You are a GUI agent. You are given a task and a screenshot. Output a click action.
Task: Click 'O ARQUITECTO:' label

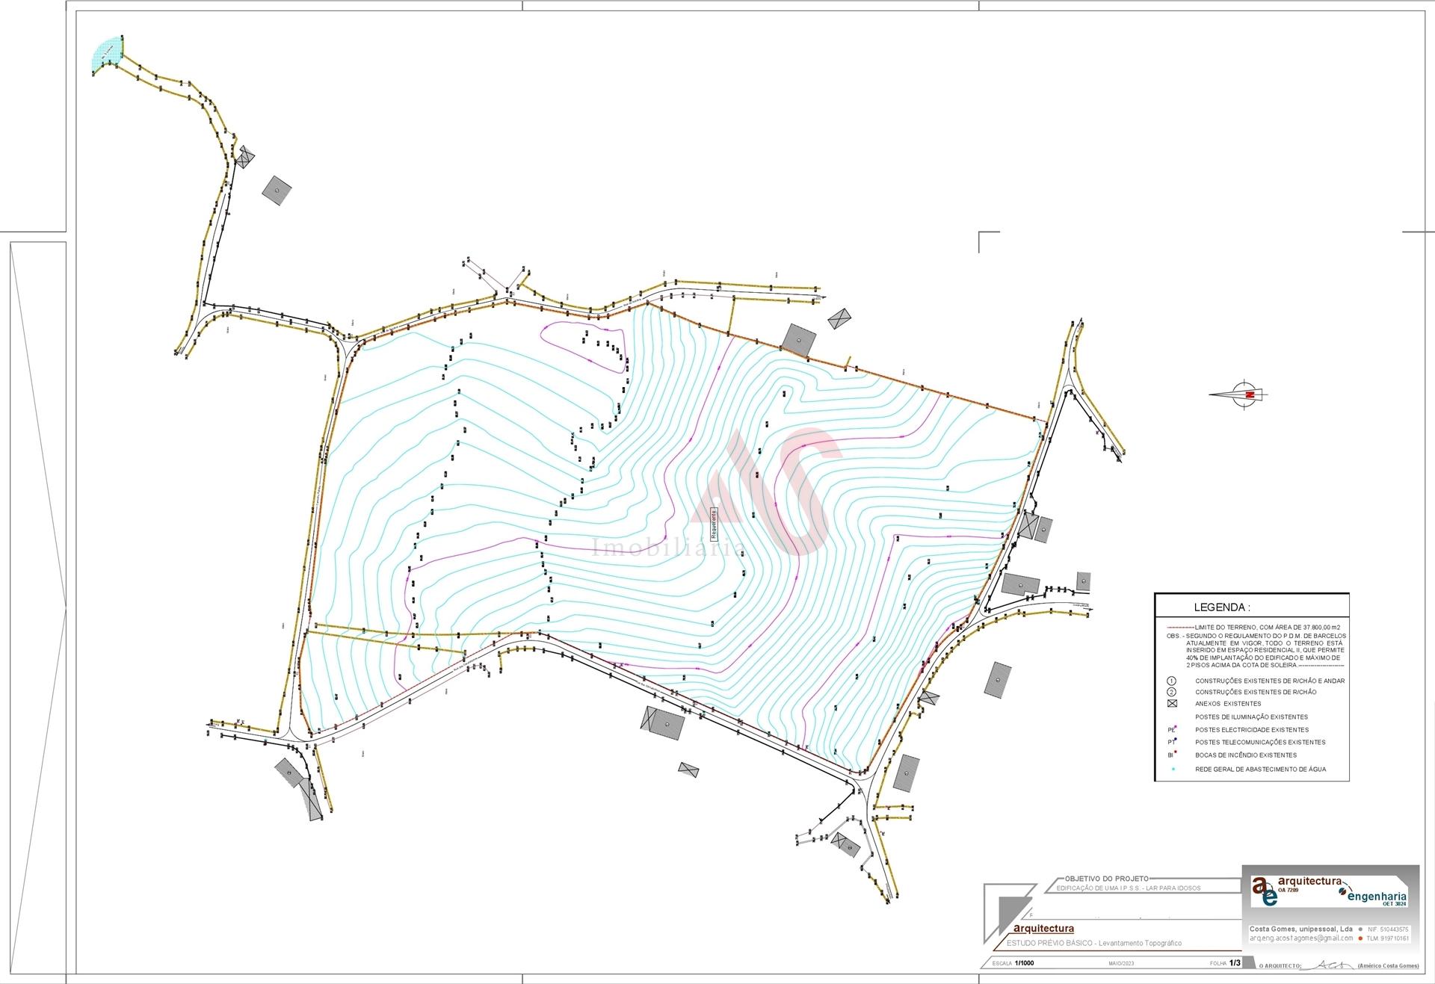[x=1280, y=966]
